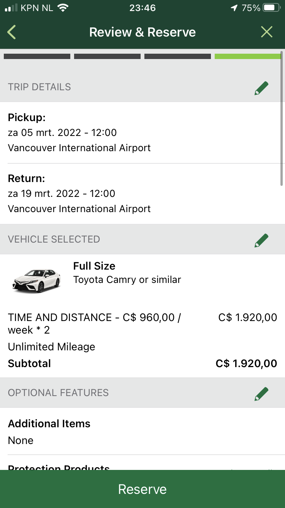
Task: Tap the Full Size vehicle title
Action: click(94, 266)
